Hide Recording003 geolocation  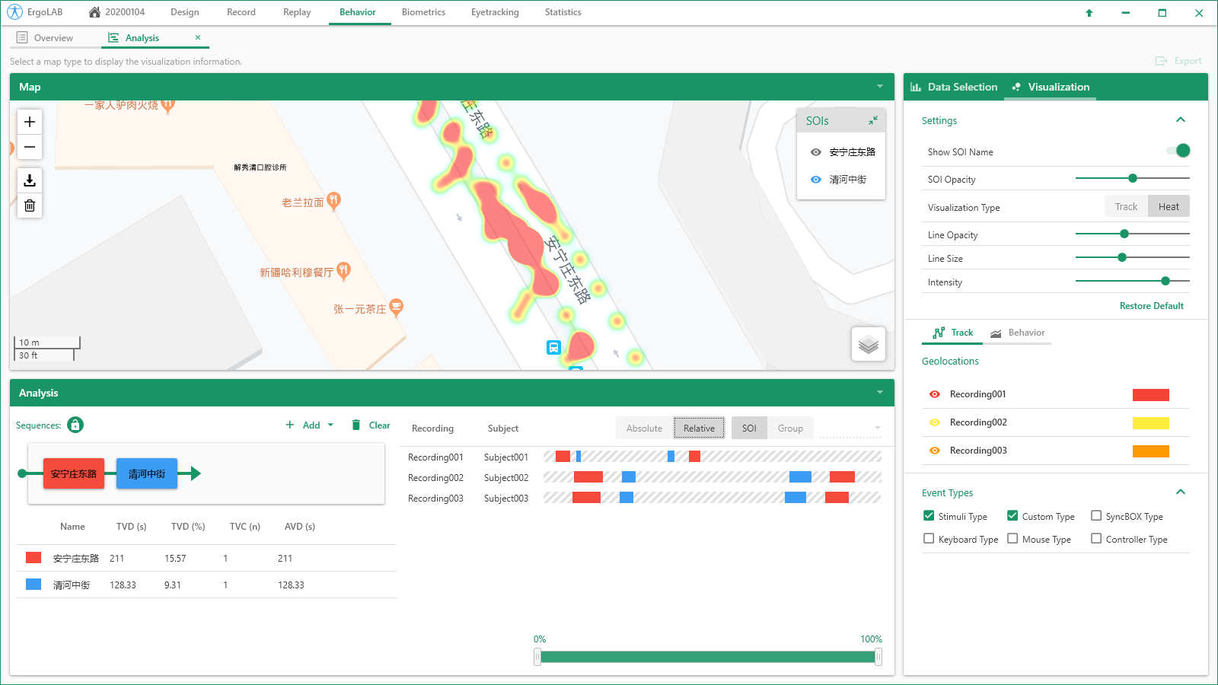pyautogui.click(x=935, y=451)
